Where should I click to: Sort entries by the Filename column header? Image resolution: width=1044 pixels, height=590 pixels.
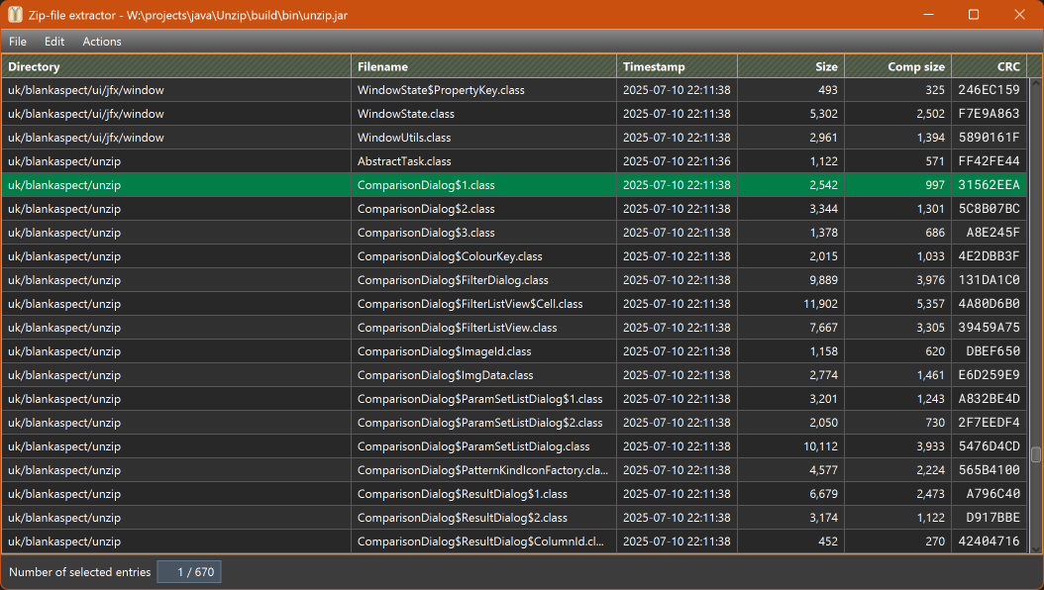[483, 66]
